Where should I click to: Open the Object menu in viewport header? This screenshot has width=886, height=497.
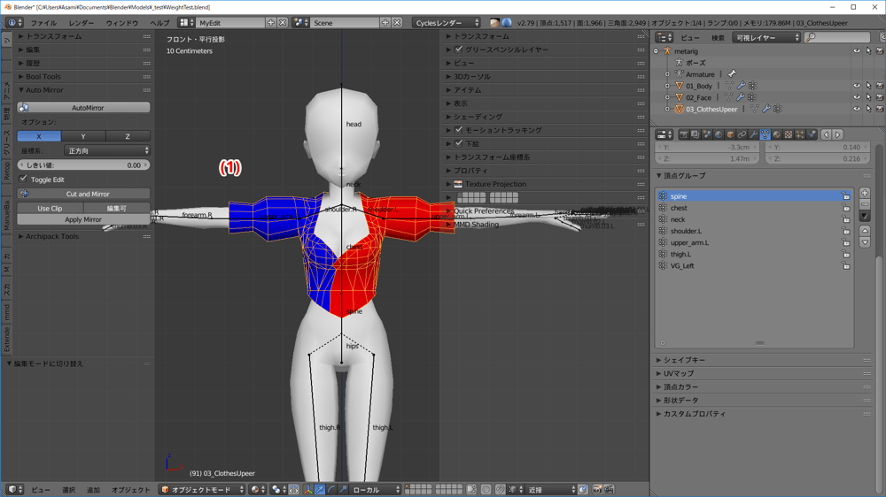131,490
